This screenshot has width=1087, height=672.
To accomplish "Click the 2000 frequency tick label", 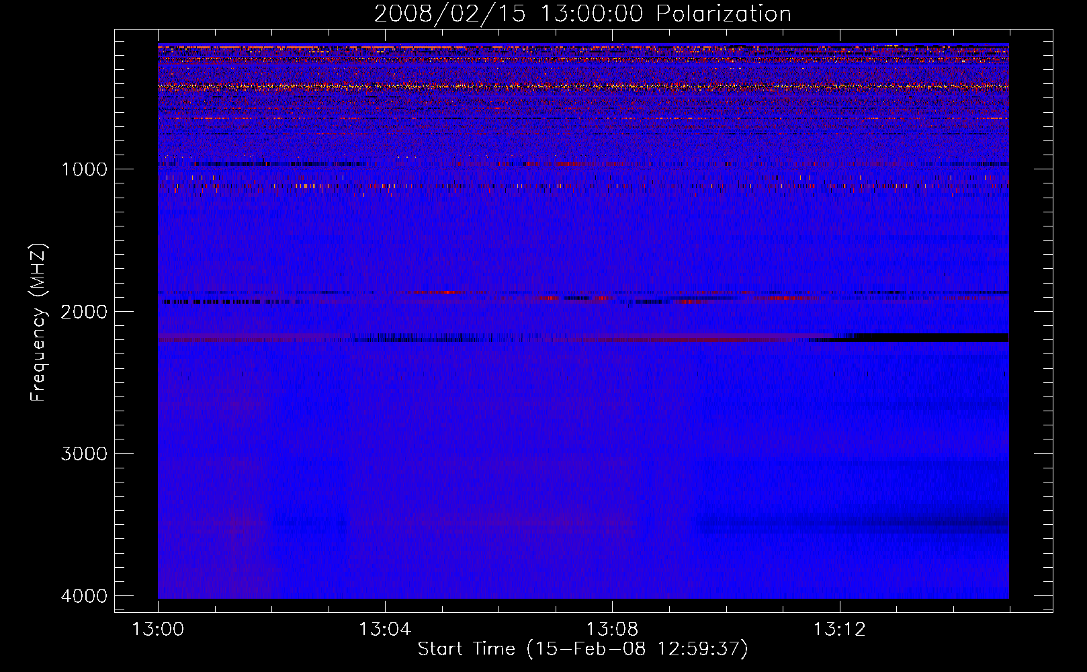I will (84, 312).
